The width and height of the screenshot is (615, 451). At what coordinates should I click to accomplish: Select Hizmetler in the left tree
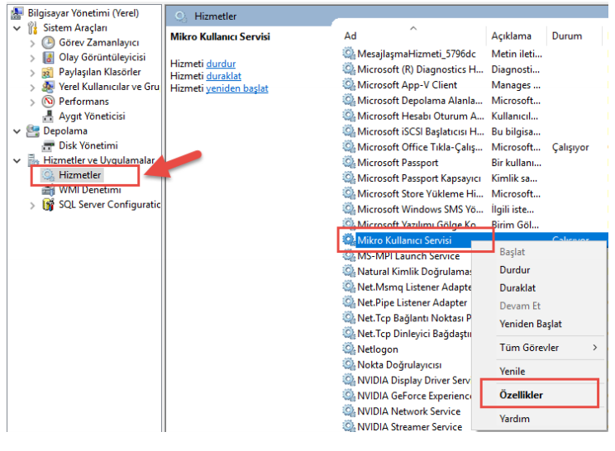tap(80, 175)
